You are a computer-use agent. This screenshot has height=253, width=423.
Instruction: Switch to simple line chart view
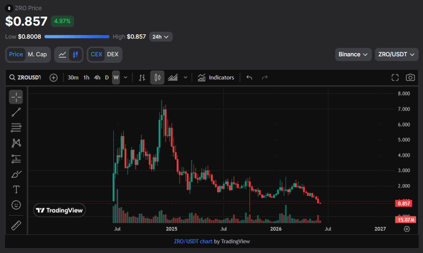(x=62, y=55)
